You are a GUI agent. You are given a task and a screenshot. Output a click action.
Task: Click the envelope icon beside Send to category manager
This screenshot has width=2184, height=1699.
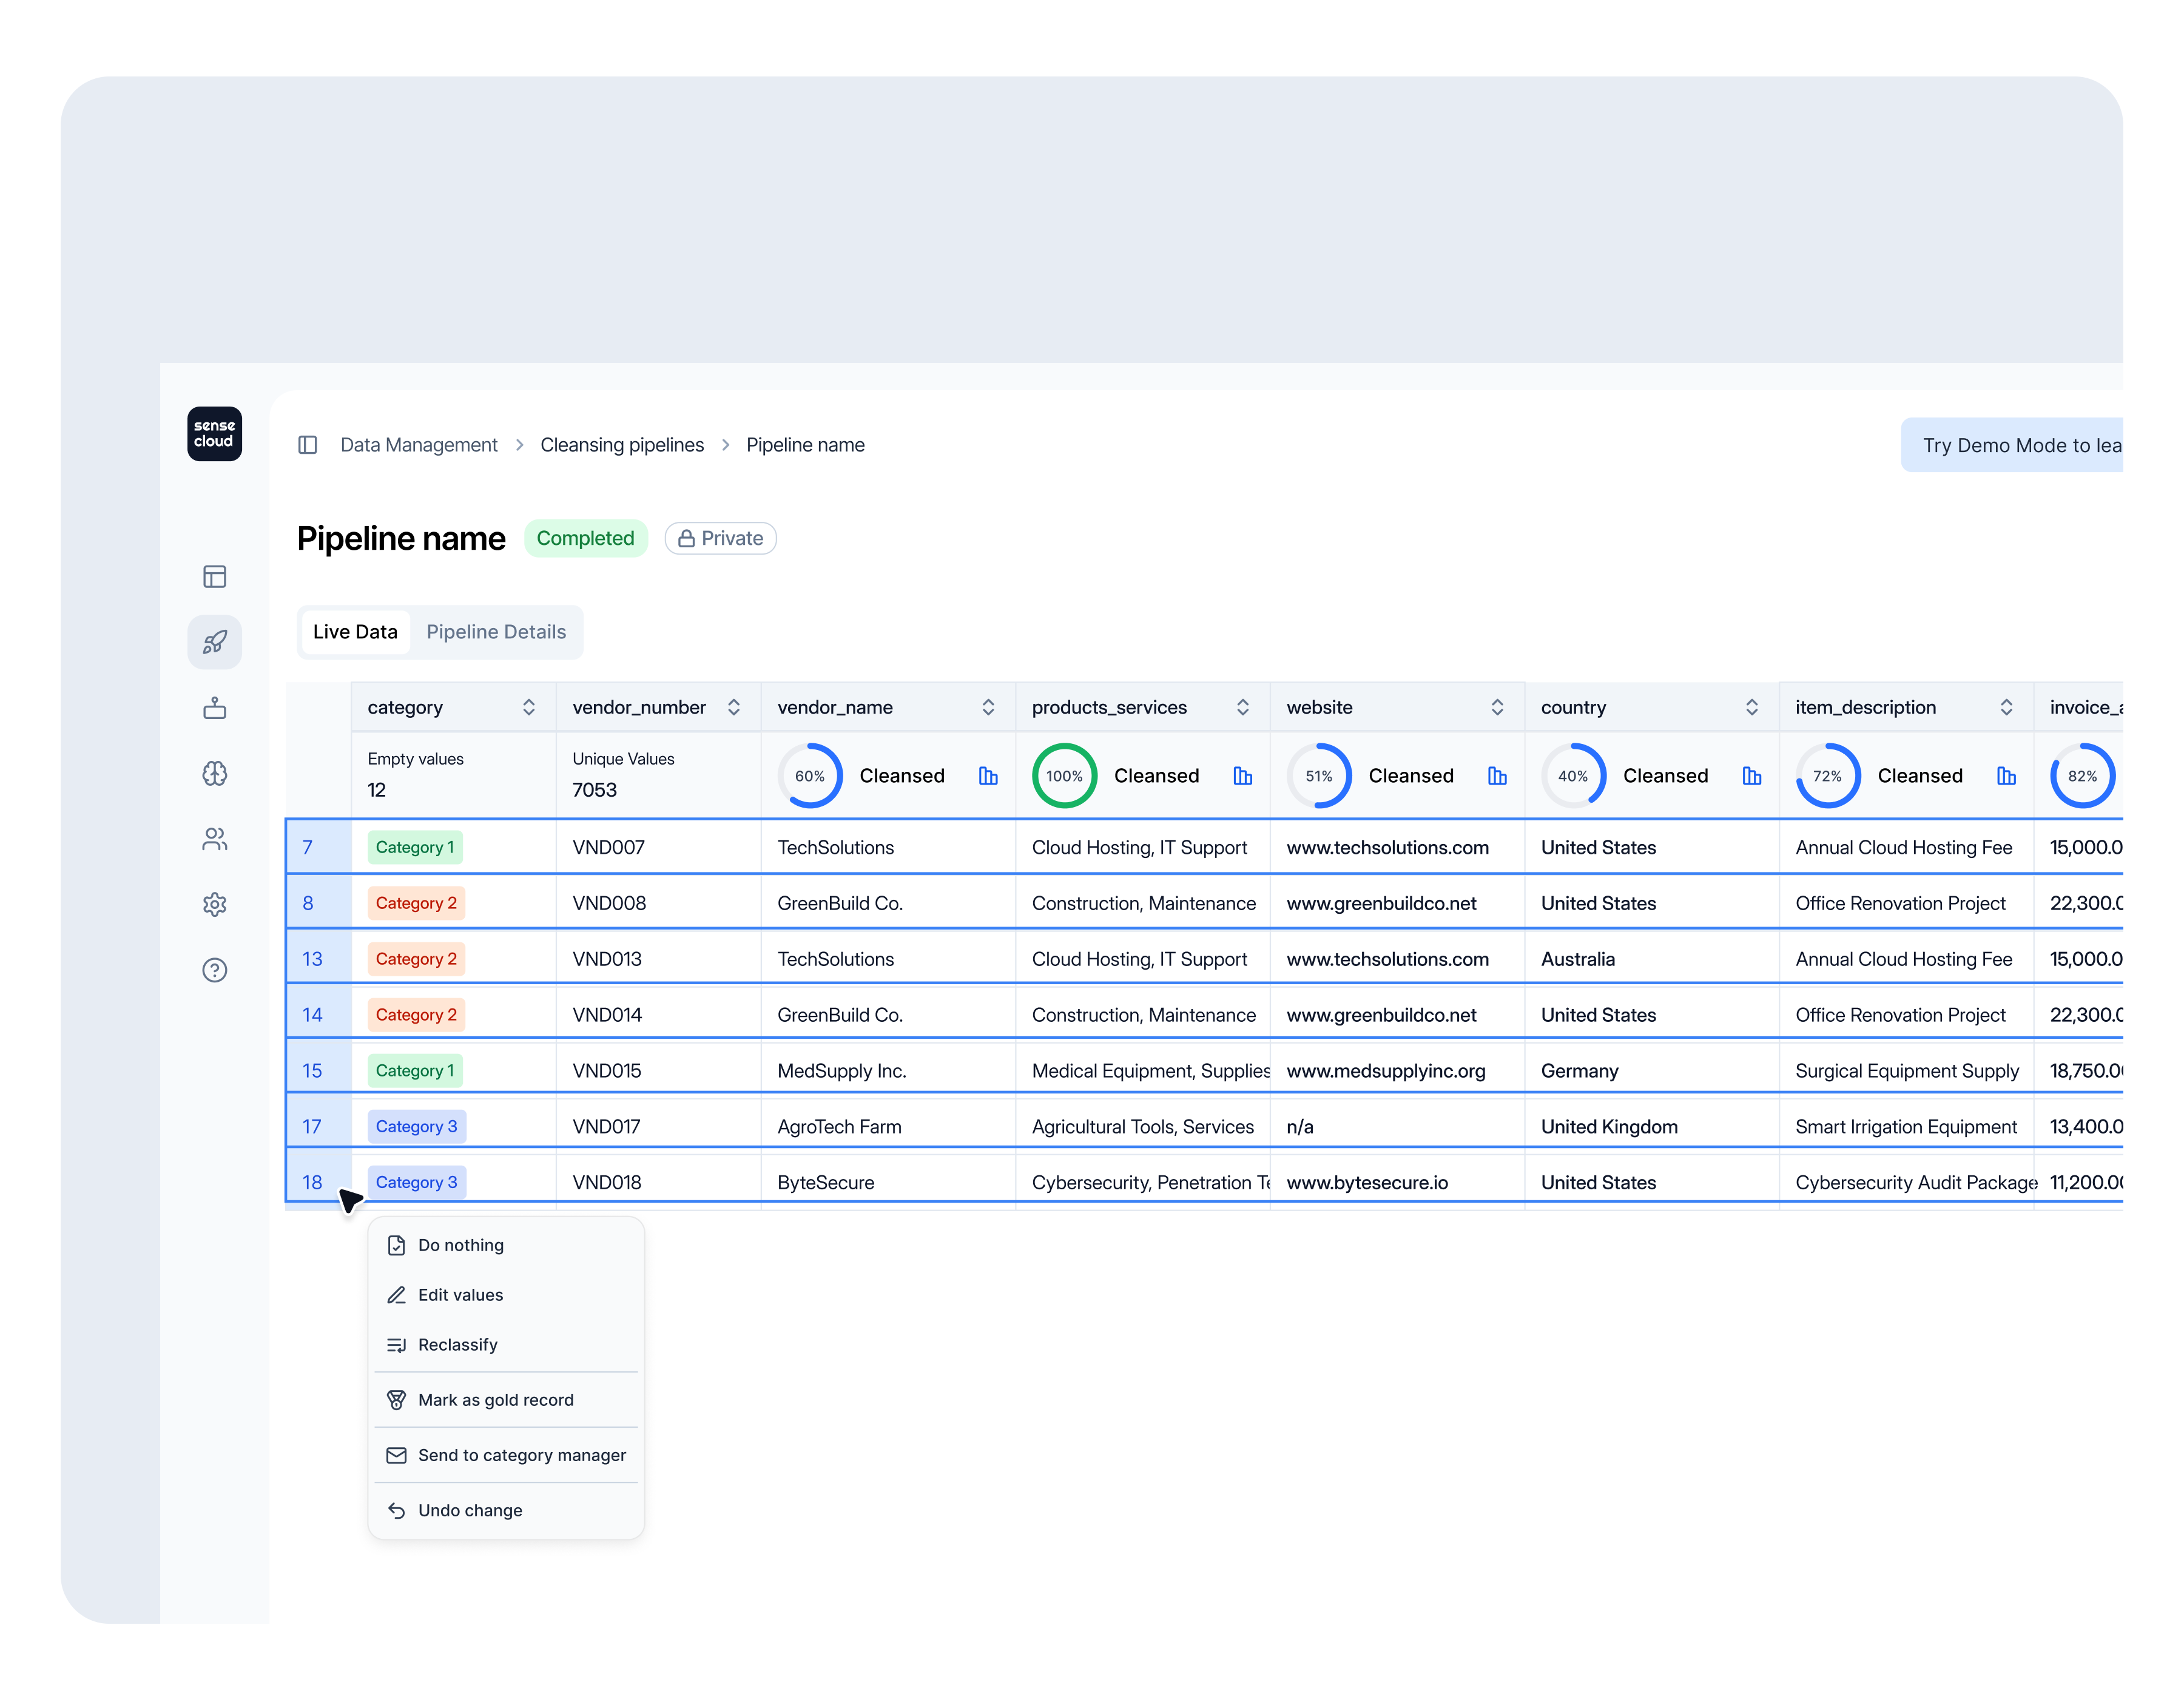pos(396,1455)
